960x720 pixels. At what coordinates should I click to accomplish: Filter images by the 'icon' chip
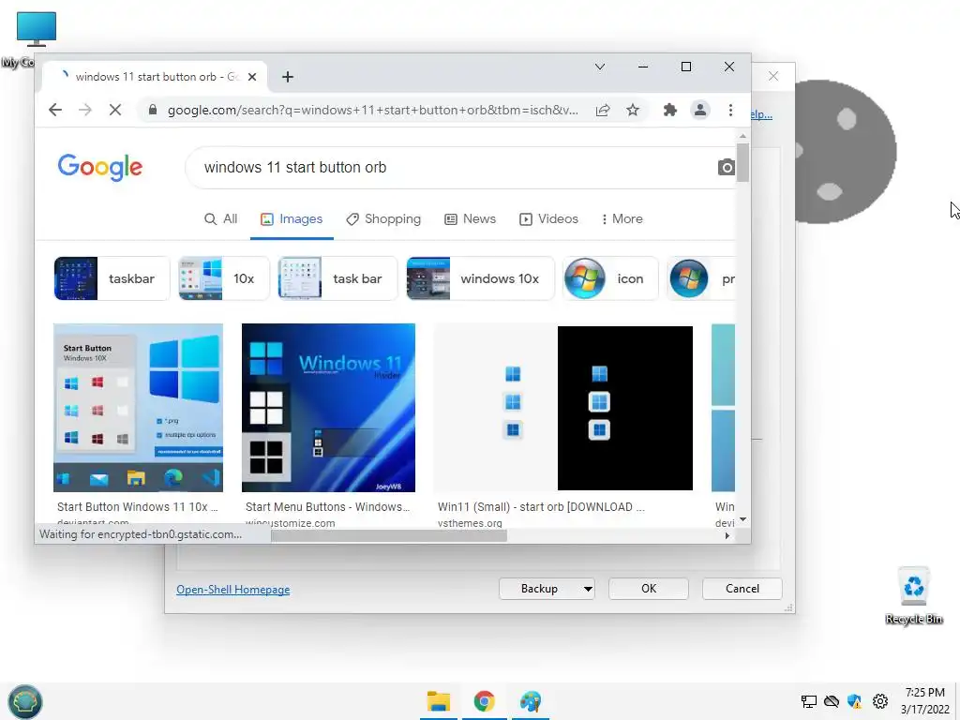pos(610,278)
